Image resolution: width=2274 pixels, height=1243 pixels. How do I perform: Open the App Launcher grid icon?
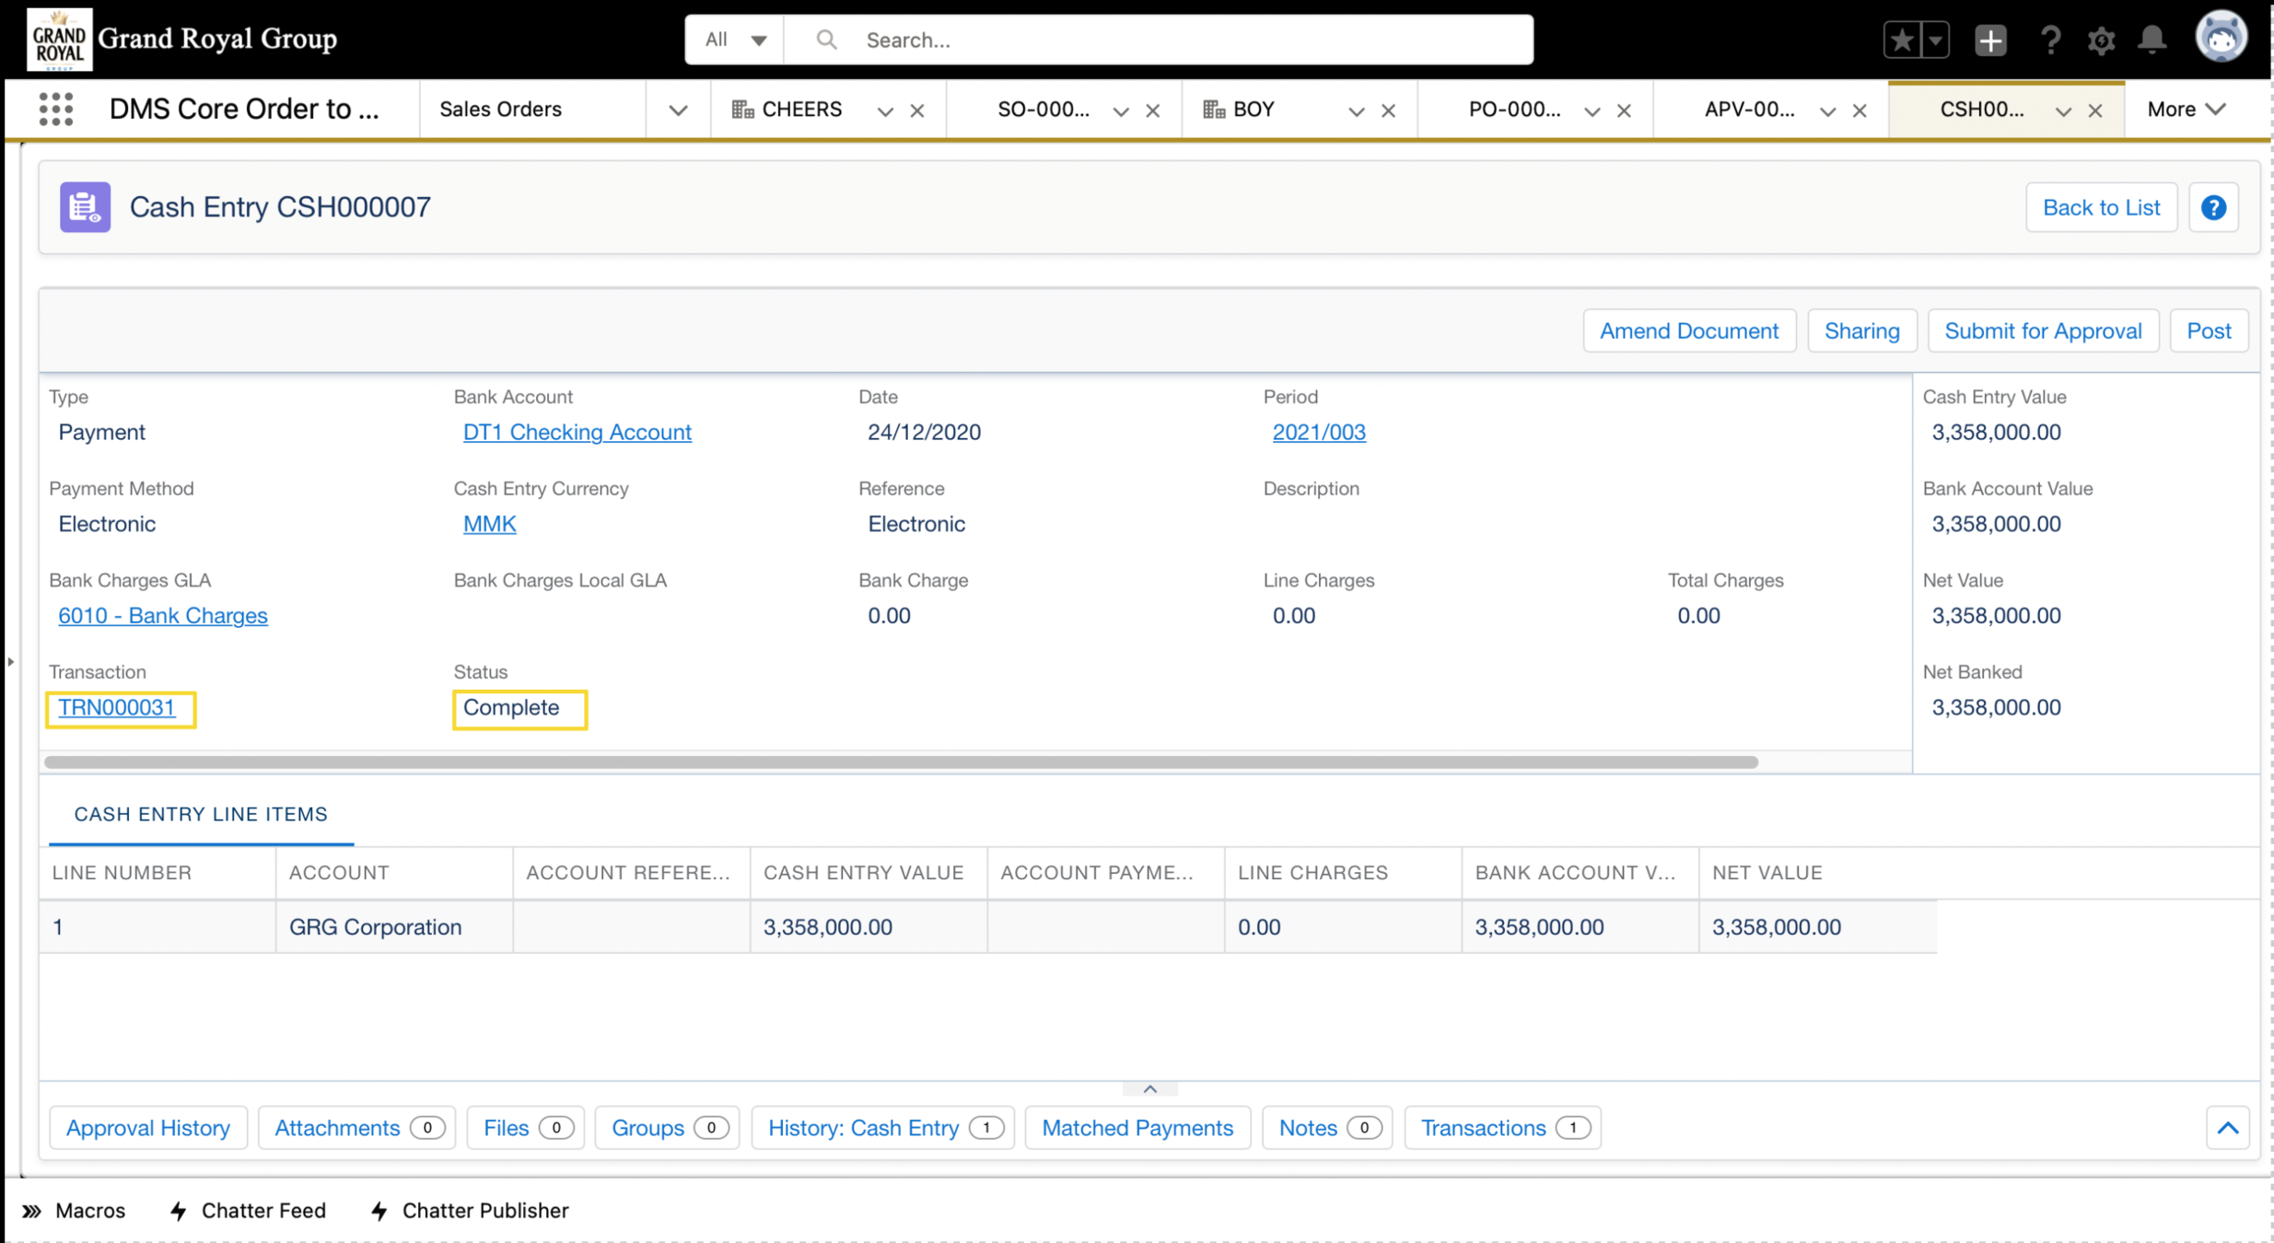[55, 110]
